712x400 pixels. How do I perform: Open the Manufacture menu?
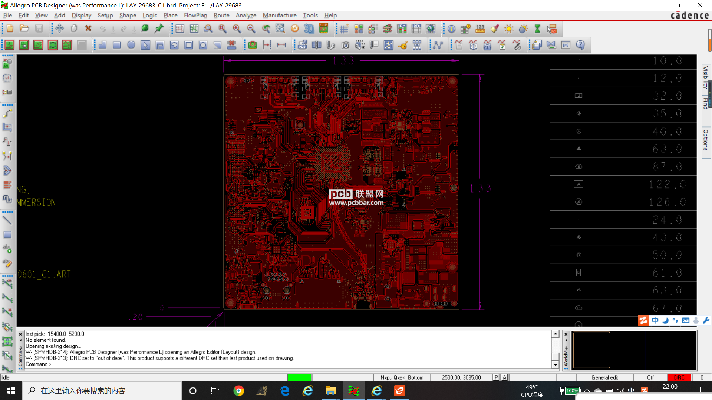(x=280, y=15)
